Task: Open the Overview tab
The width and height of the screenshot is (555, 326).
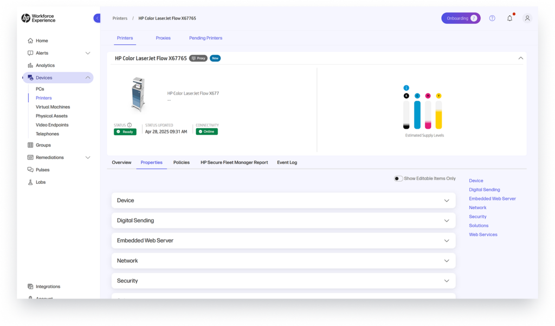Action: (121, 163)
